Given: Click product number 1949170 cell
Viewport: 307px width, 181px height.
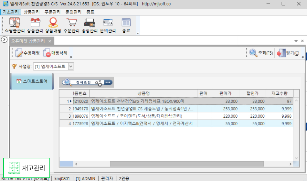Looking at the screenshot, I should tap(81, 109).
